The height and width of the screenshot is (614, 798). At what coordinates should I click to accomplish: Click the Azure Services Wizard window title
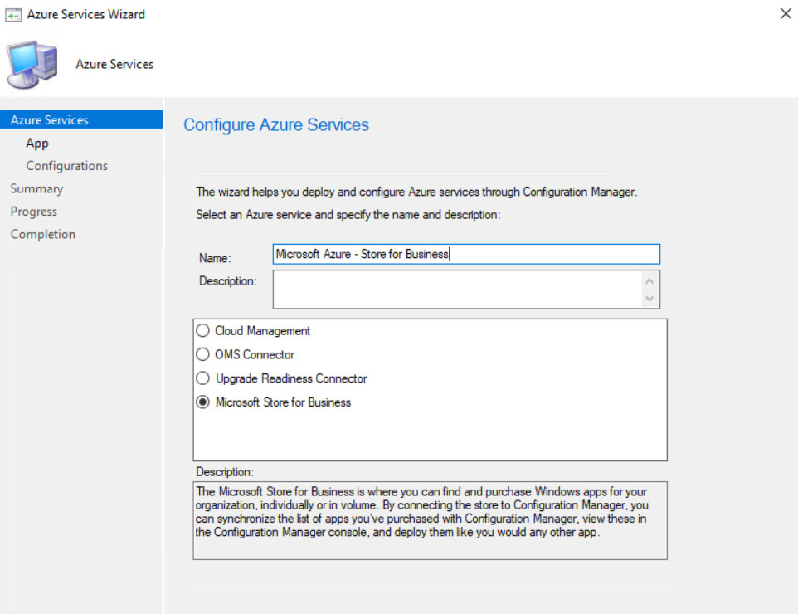point(86,14)
